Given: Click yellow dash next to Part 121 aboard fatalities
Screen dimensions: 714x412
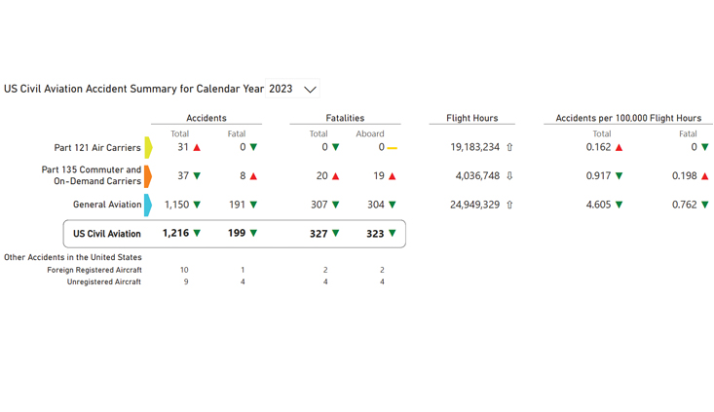Looking at the screenshot, I should tap(392, 148).
